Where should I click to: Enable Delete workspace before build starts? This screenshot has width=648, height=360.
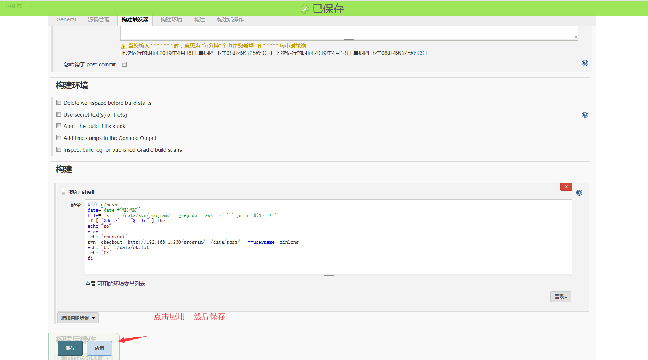[x=59, y=103]
